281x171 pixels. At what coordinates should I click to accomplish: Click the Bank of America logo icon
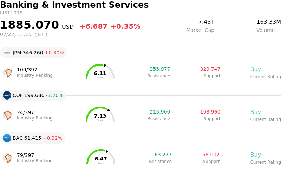(7, 138)
